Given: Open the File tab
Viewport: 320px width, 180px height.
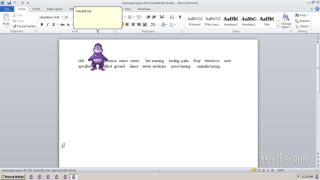Looking at the screenshot, I should click(x=7, y=9).
